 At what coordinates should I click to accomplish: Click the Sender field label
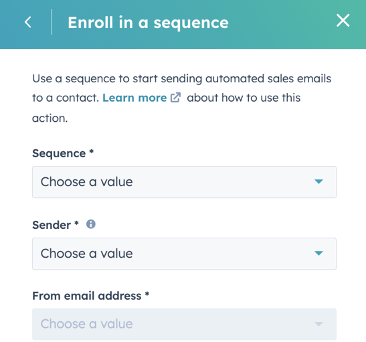point(52,225)
